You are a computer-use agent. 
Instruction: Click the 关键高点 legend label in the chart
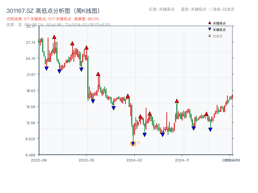[x=219, y=23]
